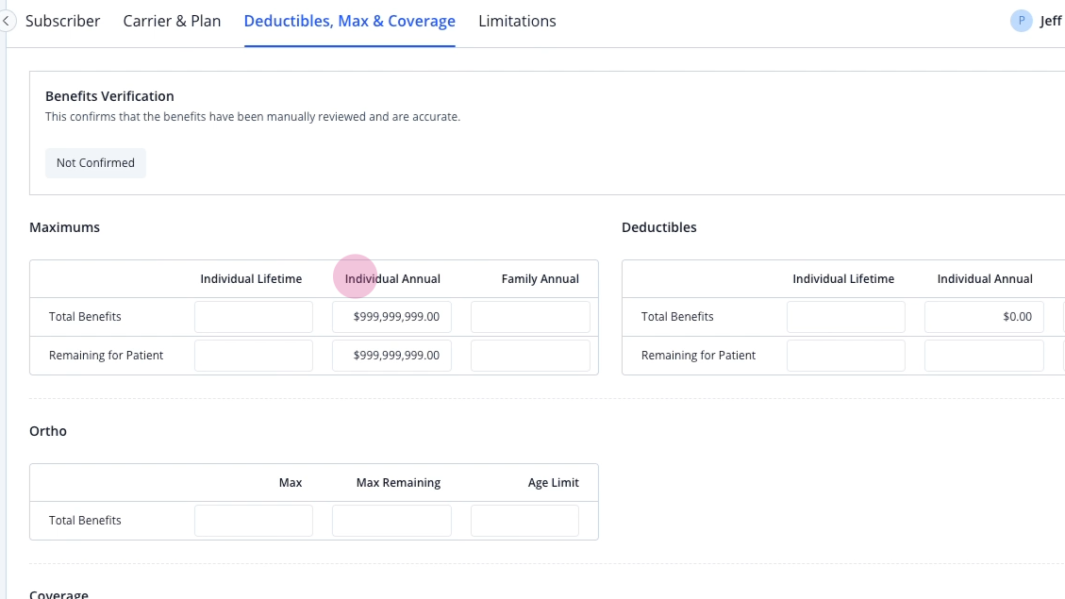Click the Deductibles section heading

coord(658,227)
